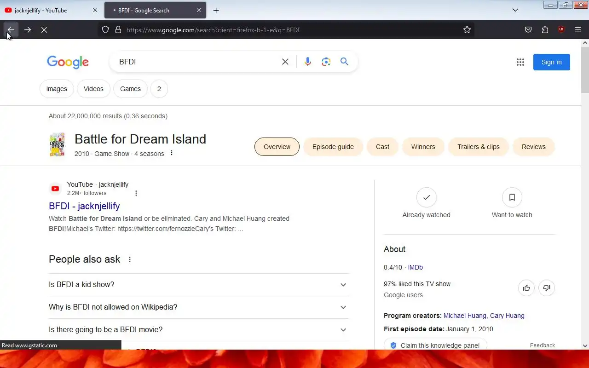Search by image with the camera icon

tap(326, 62)
